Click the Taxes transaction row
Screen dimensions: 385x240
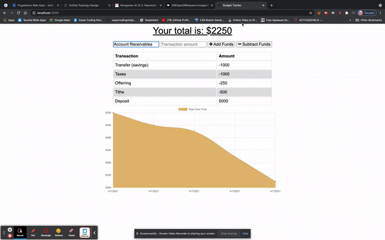pyautogui.click(x=193, y=74)
